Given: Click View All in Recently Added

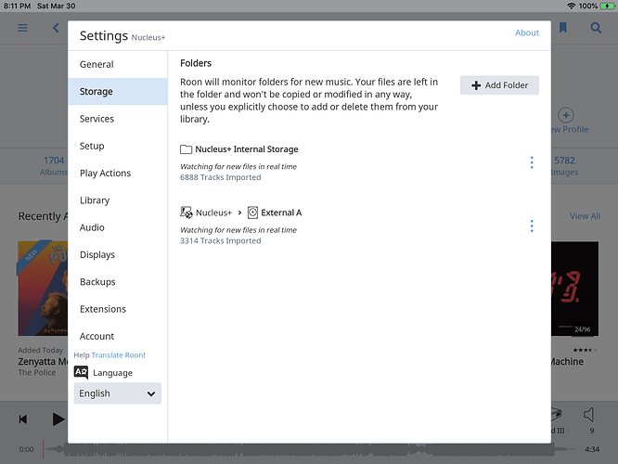Looking at the screenshot, I should tap(585, 216).
